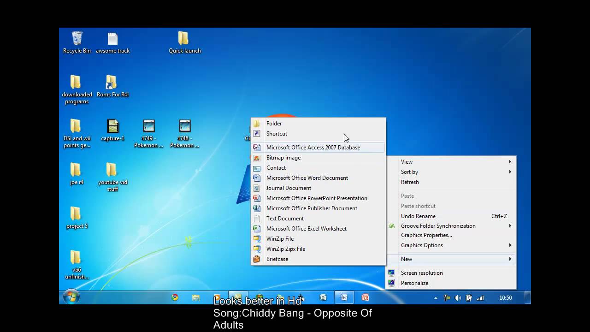Open the taskbar window left of Word
Viewport: 590px width, 332px height.
[323, 297]
